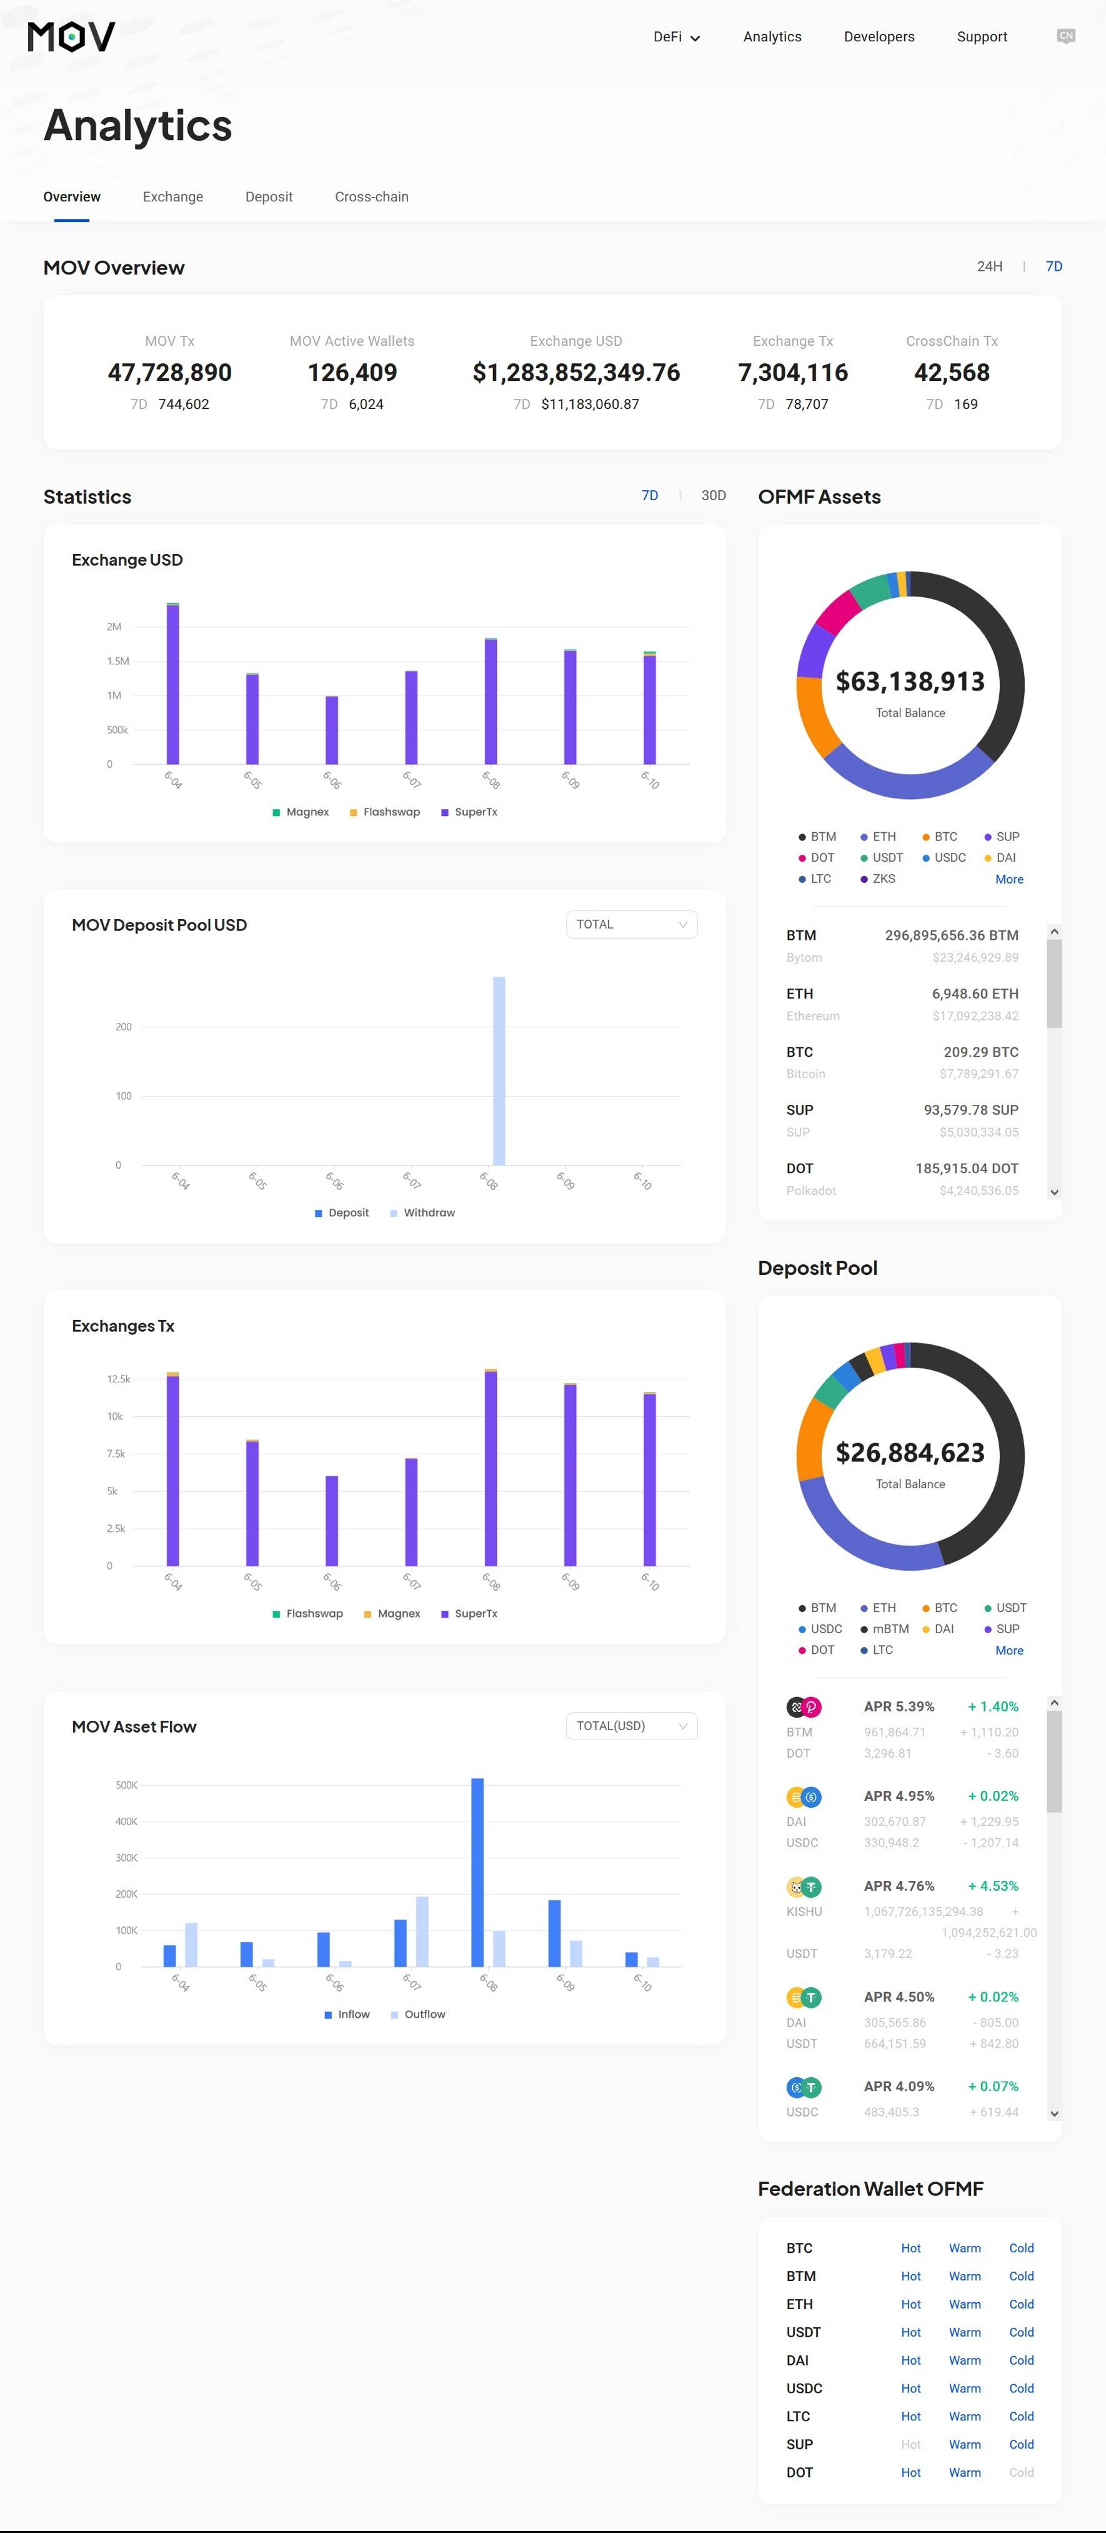This screenshot has height=2533, width=1106.
Task: Switch MOV Overview to 24H view
Action: tap(989, 266)
